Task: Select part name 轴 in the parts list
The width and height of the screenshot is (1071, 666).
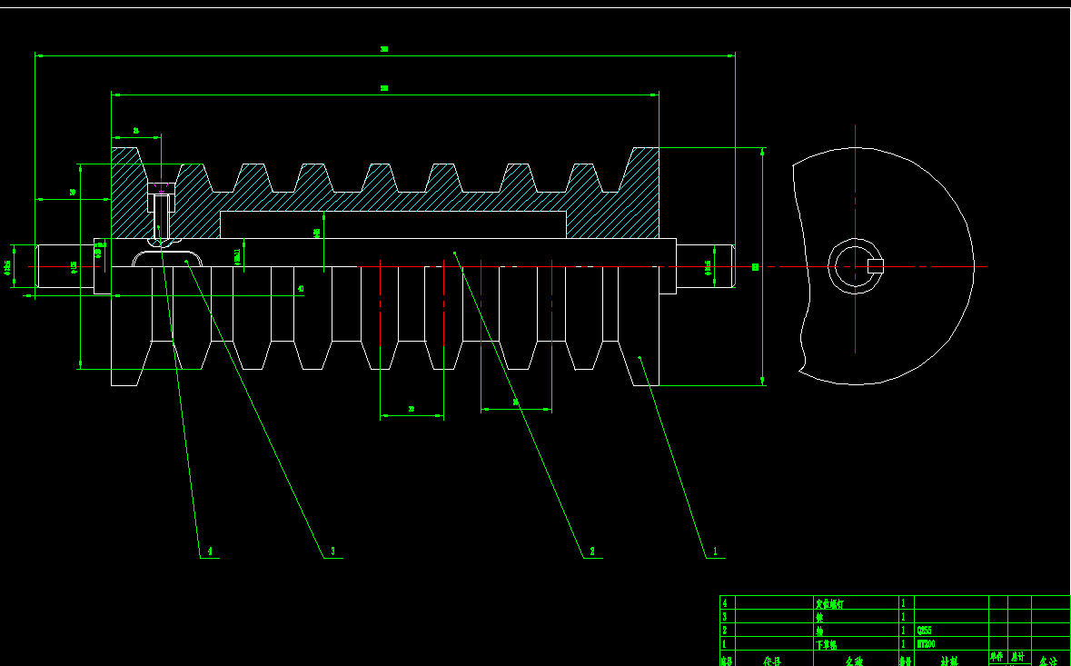Action: point(819,631)
